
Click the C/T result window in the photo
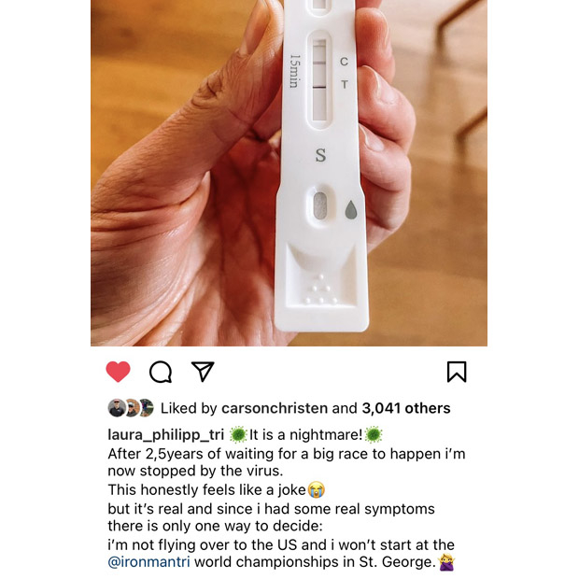pyautogui.click(x=319, y=79)
